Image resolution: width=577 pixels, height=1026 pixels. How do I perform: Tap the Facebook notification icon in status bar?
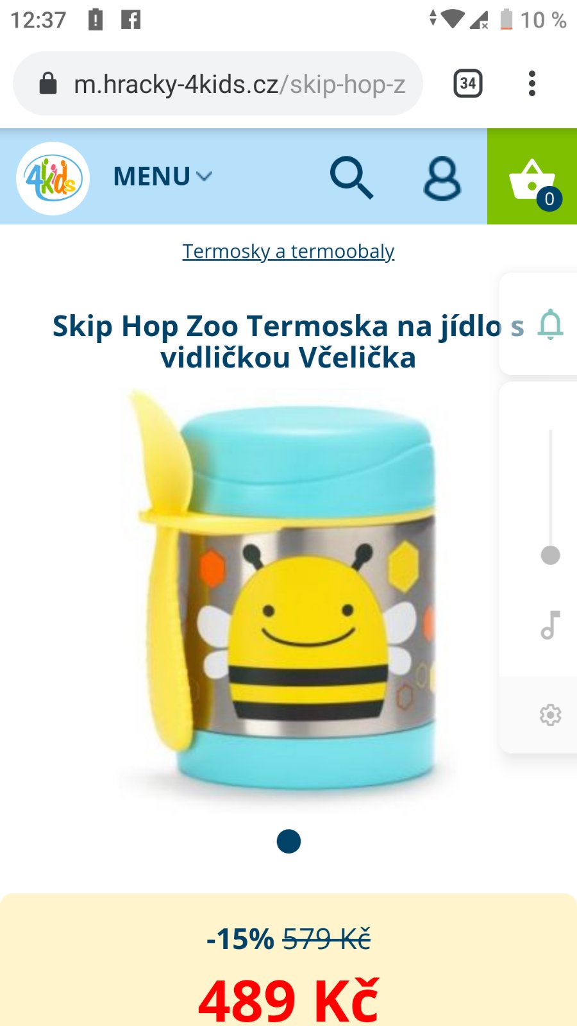(131, 20)
